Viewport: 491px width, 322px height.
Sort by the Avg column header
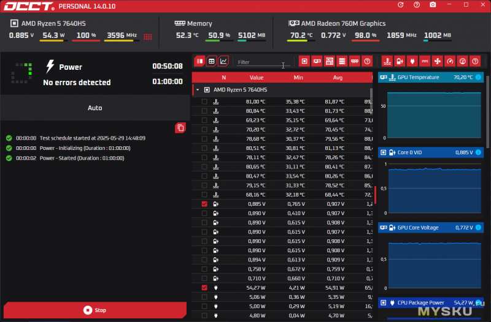point(338,78)
